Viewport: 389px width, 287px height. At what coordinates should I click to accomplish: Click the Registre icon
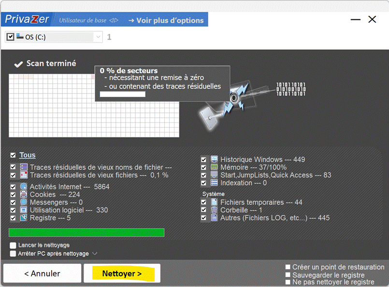point(24,218)
